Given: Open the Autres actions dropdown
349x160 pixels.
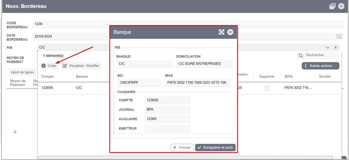Looking at the screenshot, I should point(321,66).
